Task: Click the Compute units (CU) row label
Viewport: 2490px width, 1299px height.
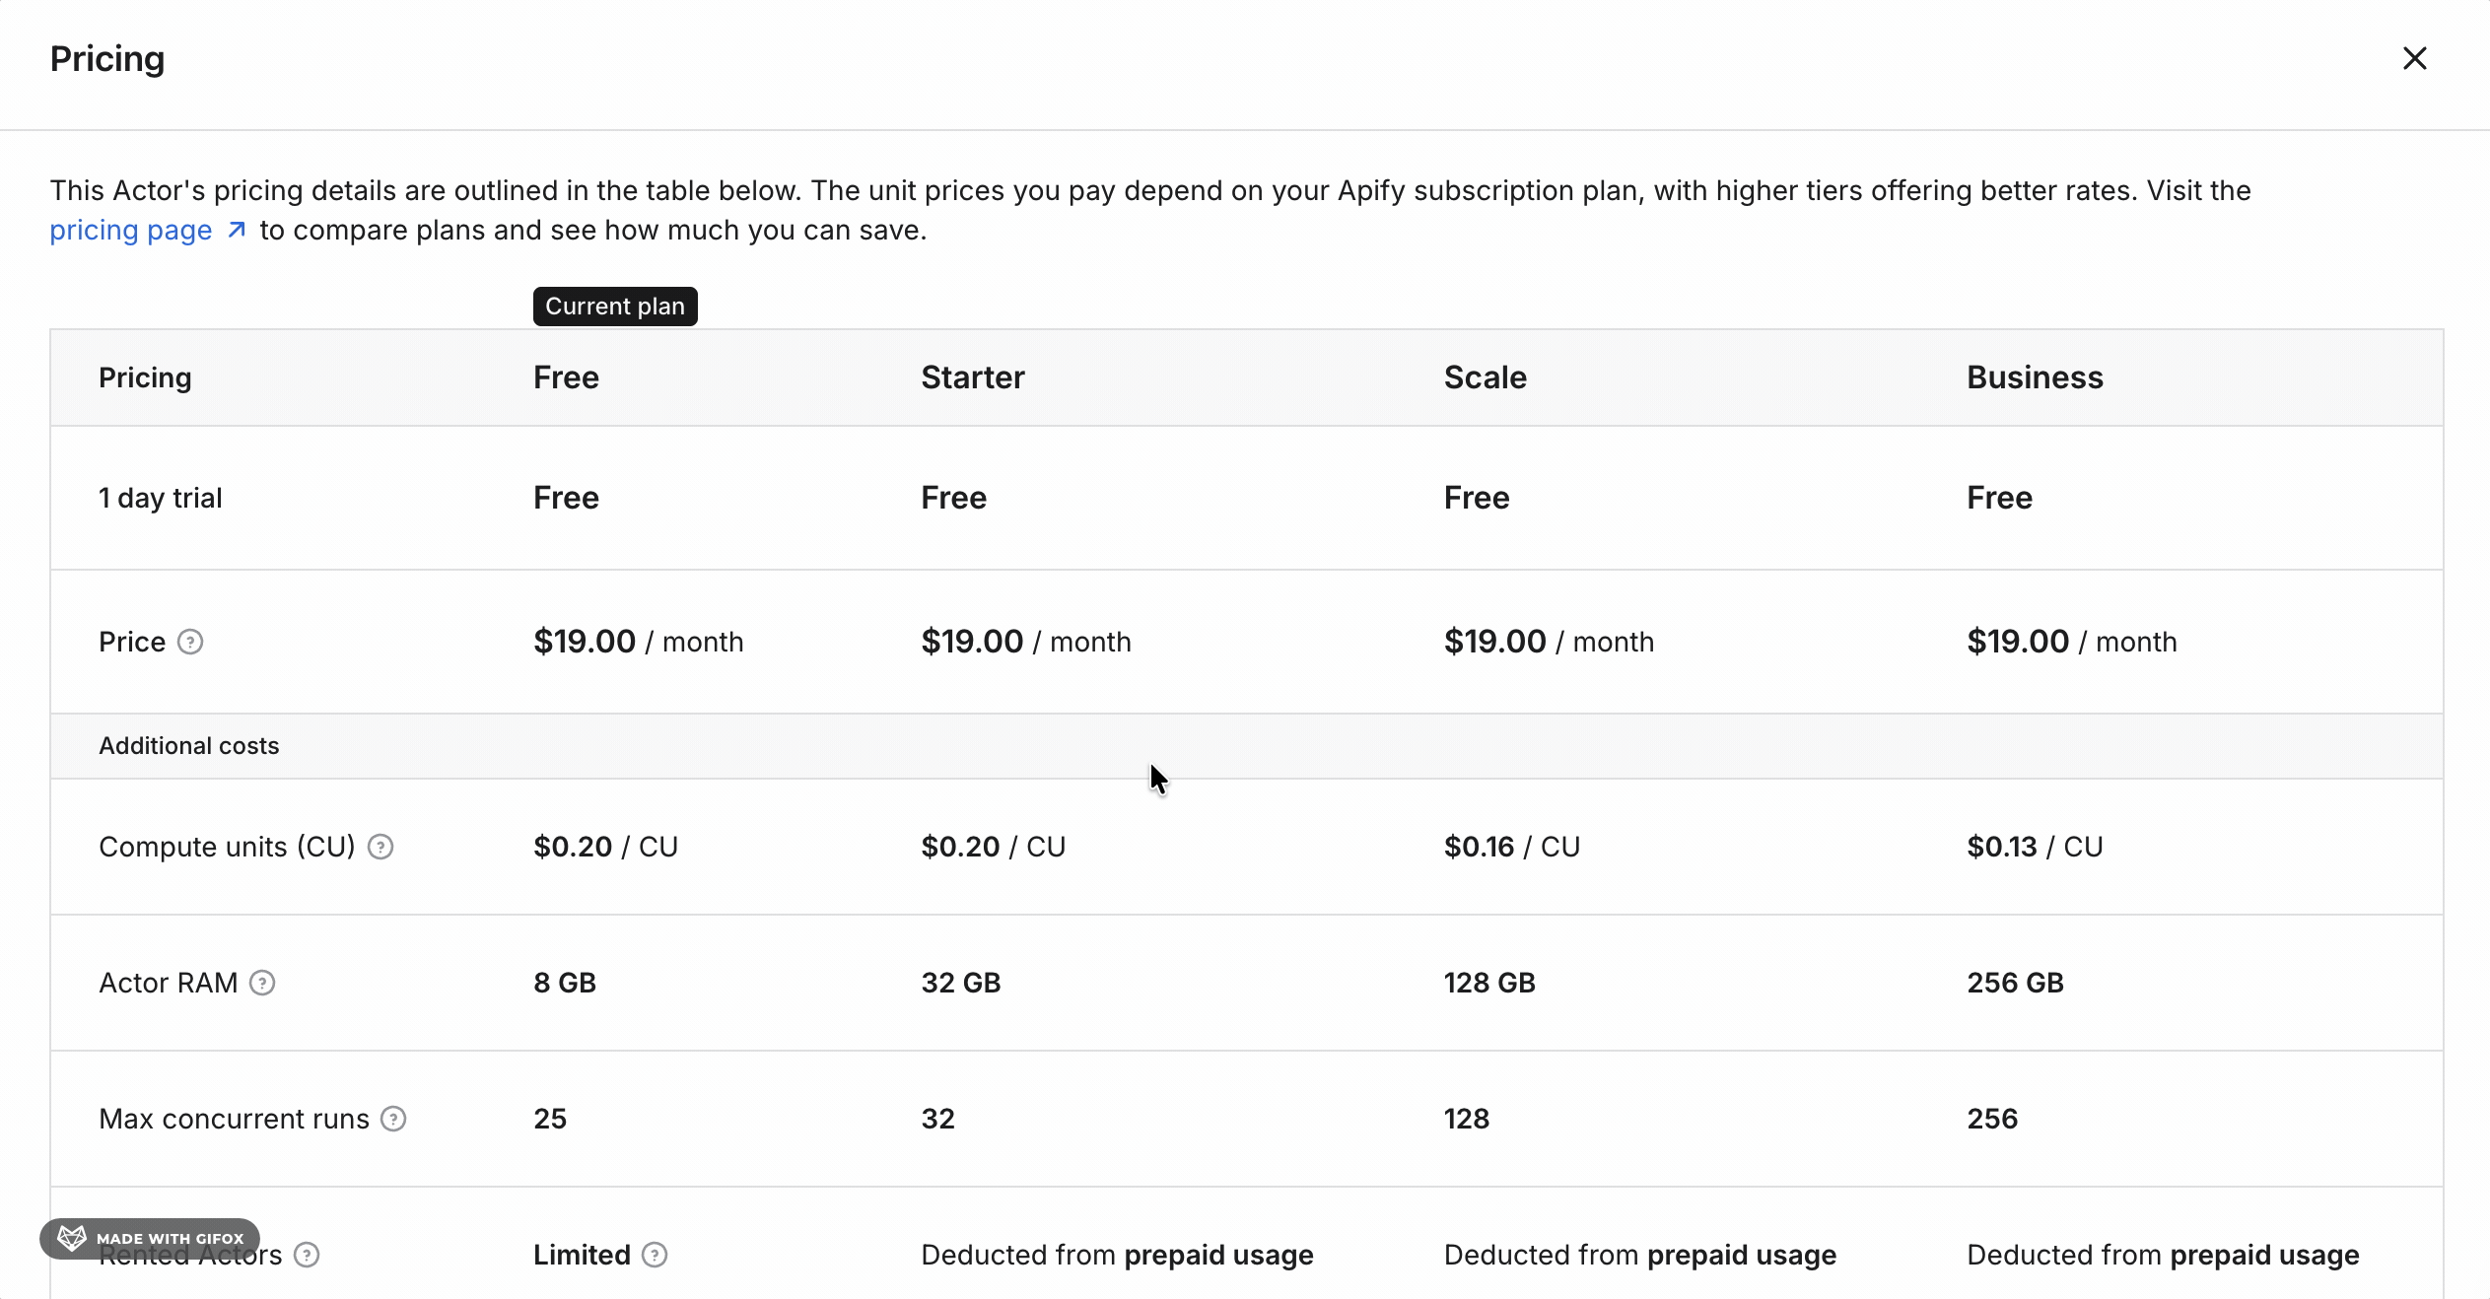Action: pyautogui.click(x=227, y=847)
